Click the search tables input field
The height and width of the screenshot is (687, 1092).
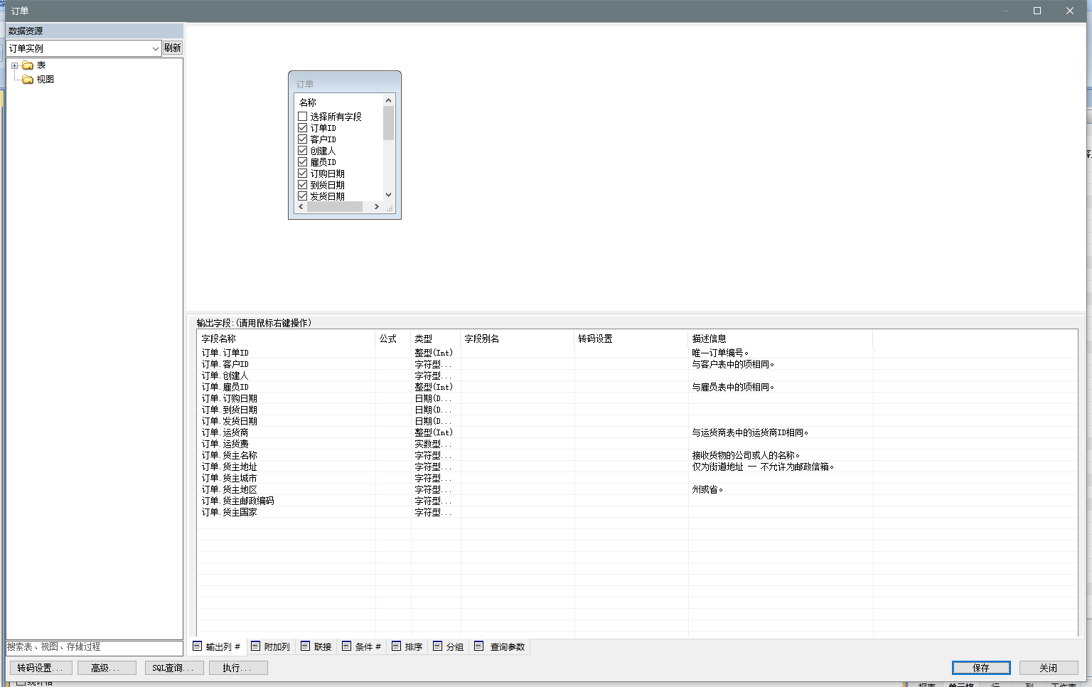coord(94,647)
